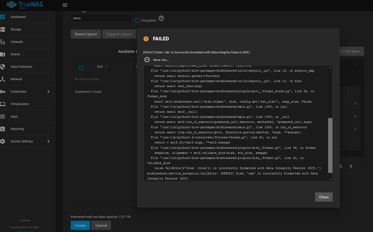Click the EFAULT sdx error message
Screen dimensions: 373x232
(x=197, y=52)
